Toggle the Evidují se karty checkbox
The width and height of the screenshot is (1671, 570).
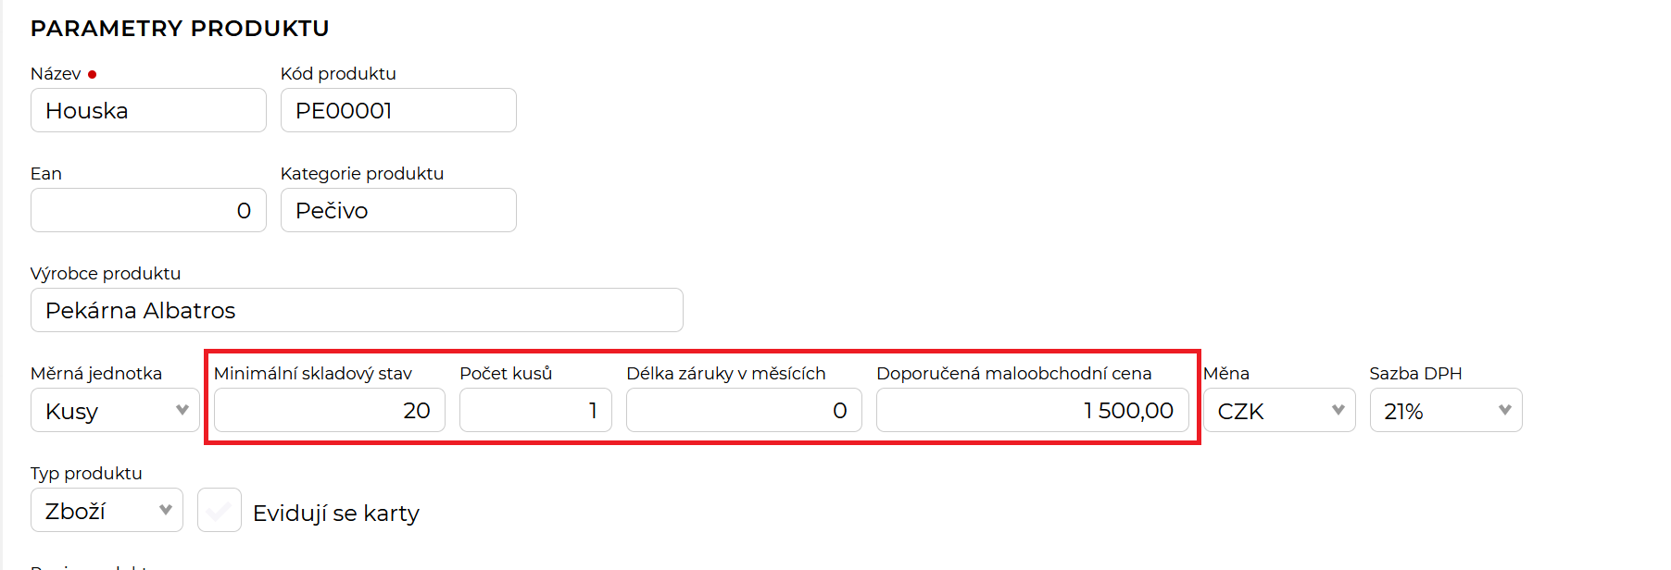[220, 511]
